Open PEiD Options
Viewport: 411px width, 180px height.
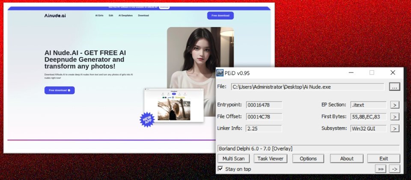tap(308, 159)
